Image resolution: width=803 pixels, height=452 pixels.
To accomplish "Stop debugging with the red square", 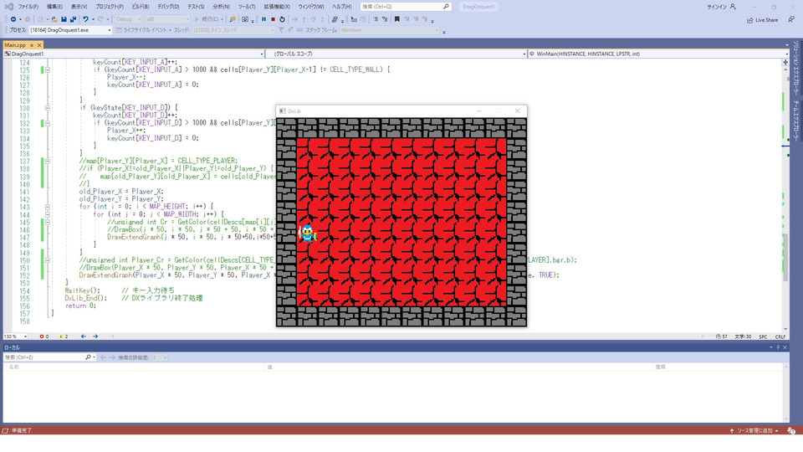I will point(273,19).
